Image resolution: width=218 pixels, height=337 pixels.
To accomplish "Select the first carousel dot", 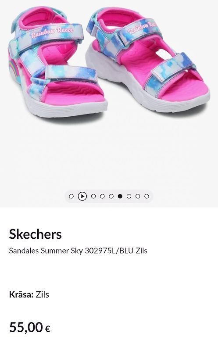I will coord(71,196).
